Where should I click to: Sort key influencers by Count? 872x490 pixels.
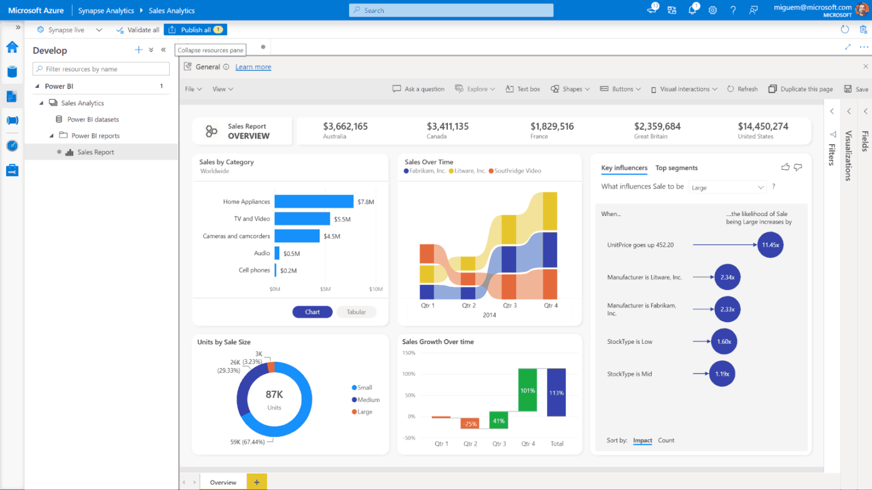tap(665, 440)
